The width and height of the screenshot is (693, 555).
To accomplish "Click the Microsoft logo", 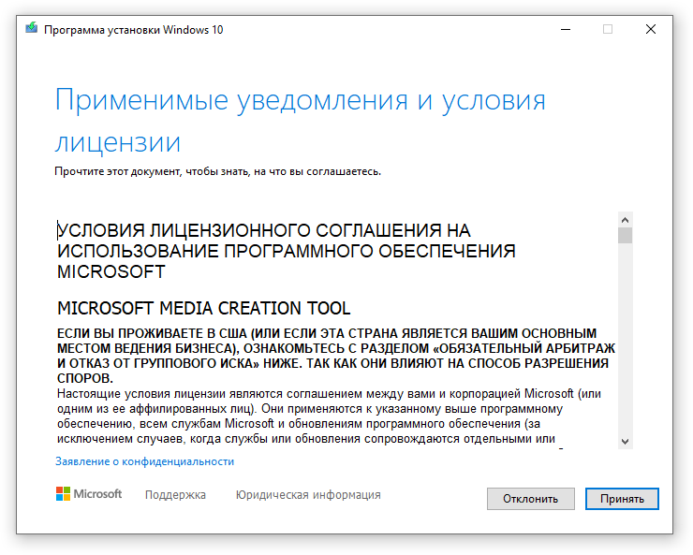I will point(89,493).
